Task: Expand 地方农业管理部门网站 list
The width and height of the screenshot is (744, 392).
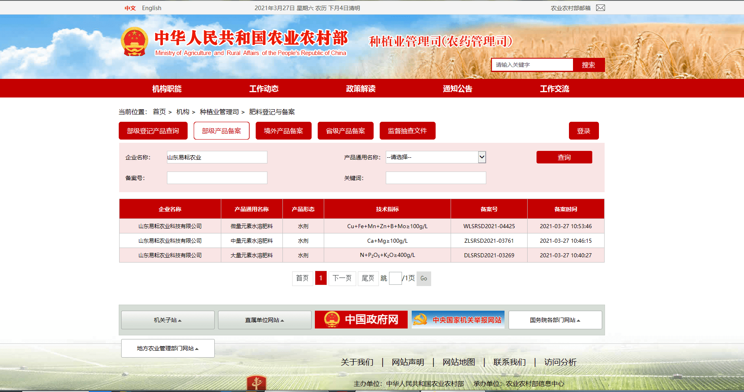Action: [x=168, y=348]
